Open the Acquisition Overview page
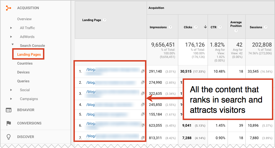275x148 pixels. coord(24,19)
